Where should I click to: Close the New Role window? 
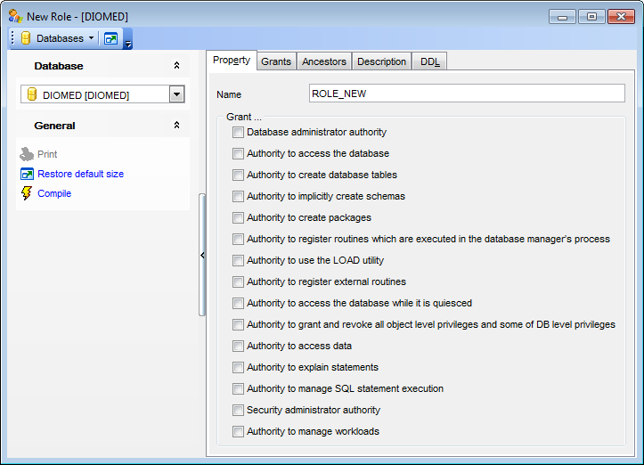[x=621, y=17]
